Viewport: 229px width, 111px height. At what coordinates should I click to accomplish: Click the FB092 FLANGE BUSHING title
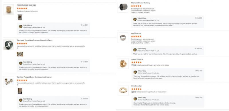click(x=26, y=5)
